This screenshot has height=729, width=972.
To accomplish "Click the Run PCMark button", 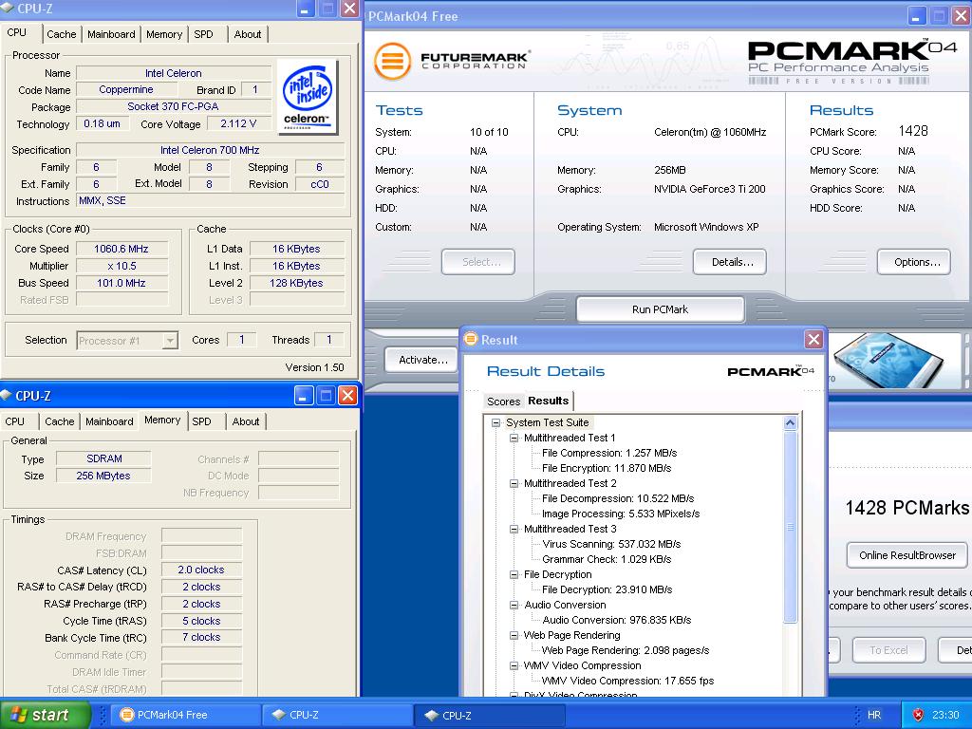I will coord(660,309).
